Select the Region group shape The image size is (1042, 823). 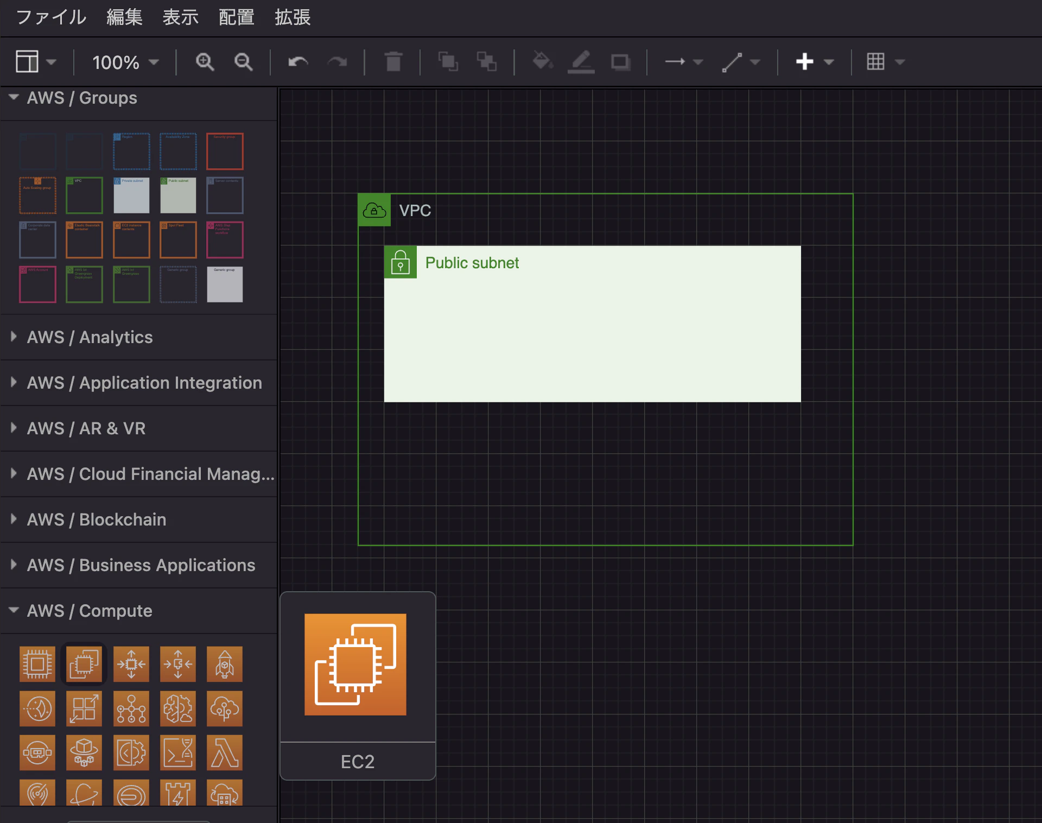coord(131,151)
